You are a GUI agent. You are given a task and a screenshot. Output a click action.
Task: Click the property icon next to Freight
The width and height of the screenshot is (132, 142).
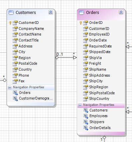pos(85,64)
